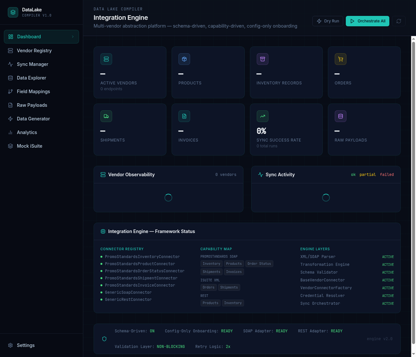This screenshot has width=416, height=357.
Task: Click the Sync Activity pulse icon
Action: click(x=261, y=175)
